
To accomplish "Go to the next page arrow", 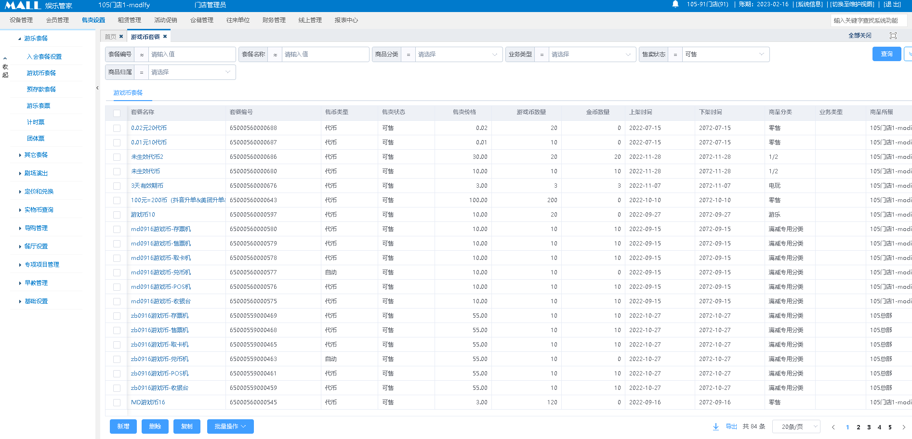I will (x=904, y=427).
